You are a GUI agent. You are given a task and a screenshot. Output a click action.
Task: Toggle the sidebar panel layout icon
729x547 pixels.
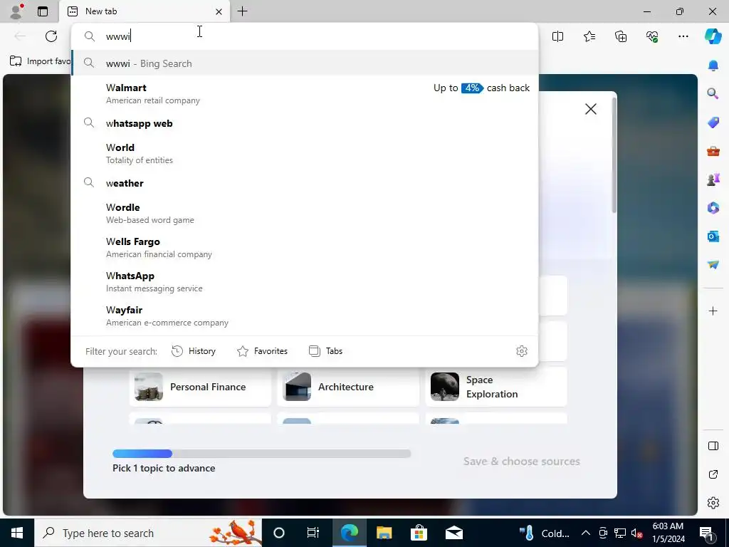click(713, 446)
